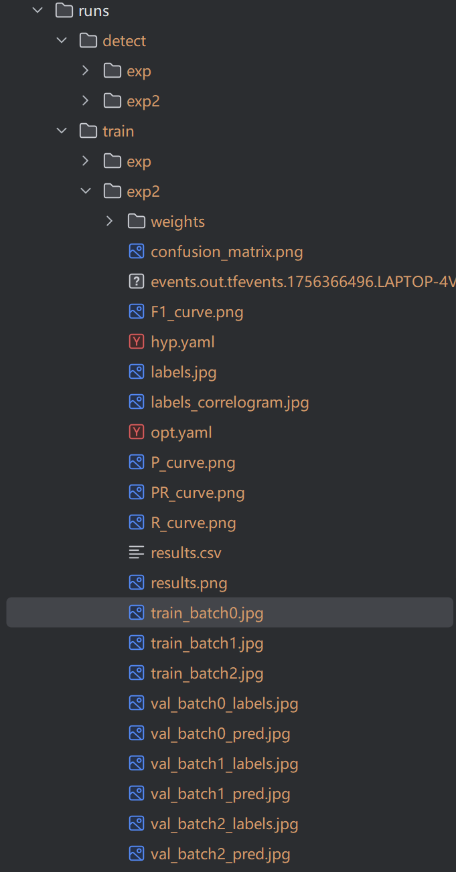Click the labels.jpg image icon
Viewport: 456px width, 872px height.
coord(137,372)
